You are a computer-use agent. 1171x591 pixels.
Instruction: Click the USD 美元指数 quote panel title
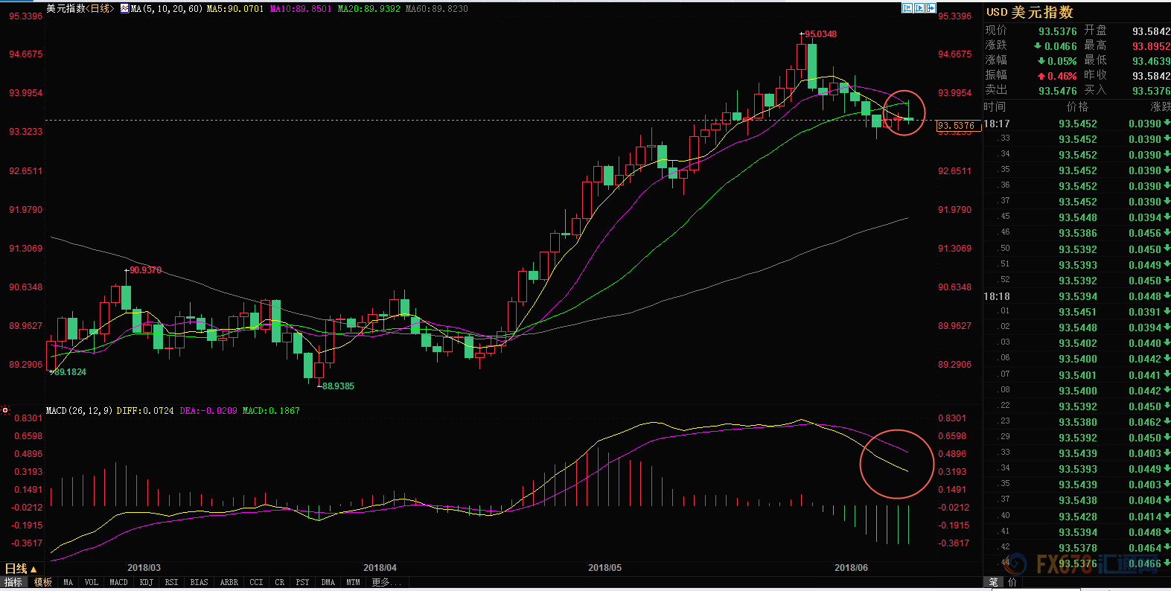pyautogui.click(x=1030, y=13)
